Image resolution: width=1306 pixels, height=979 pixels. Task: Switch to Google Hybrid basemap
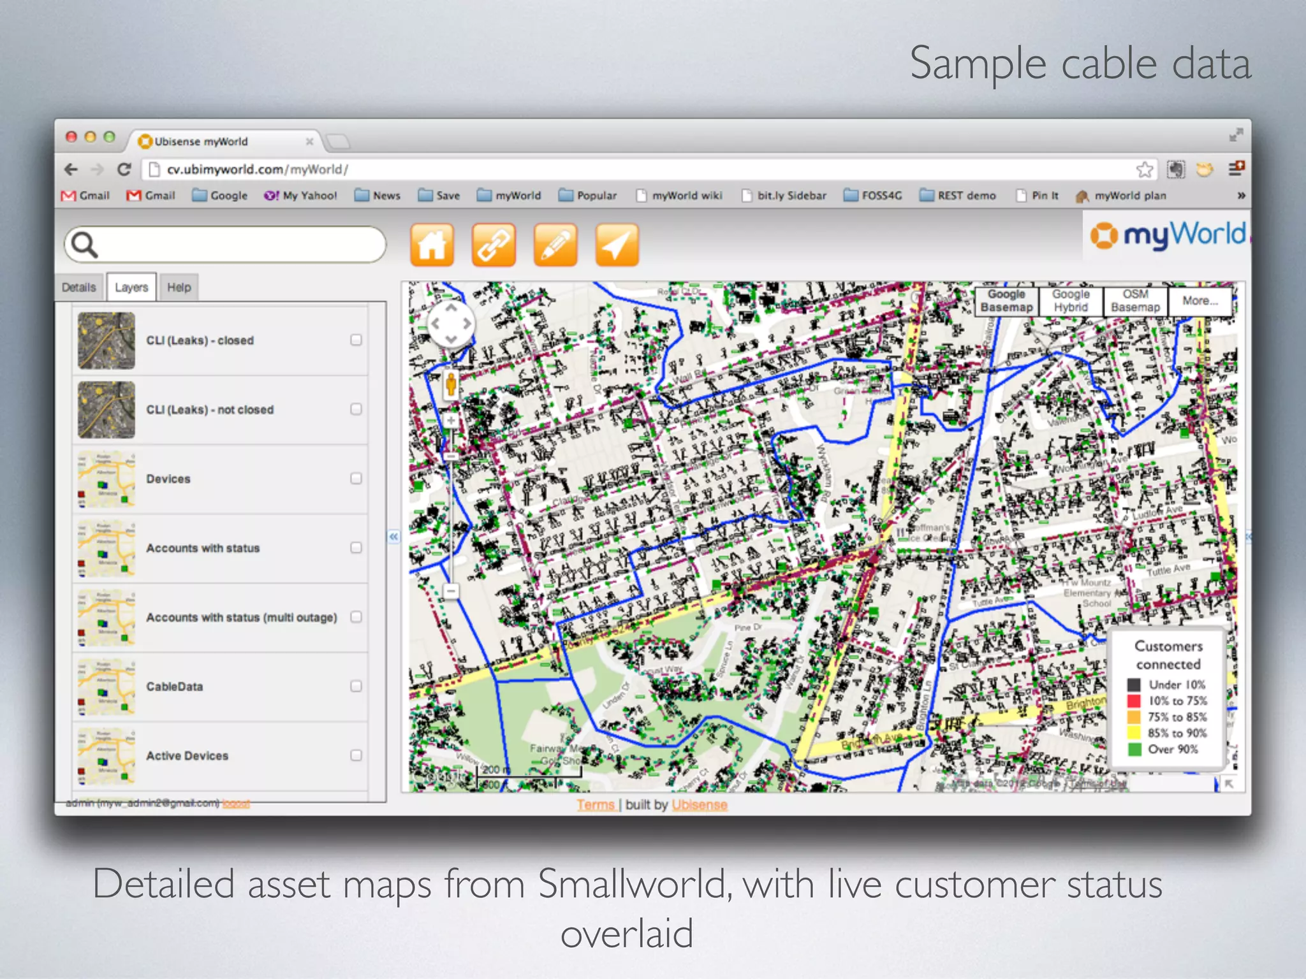1071,301
